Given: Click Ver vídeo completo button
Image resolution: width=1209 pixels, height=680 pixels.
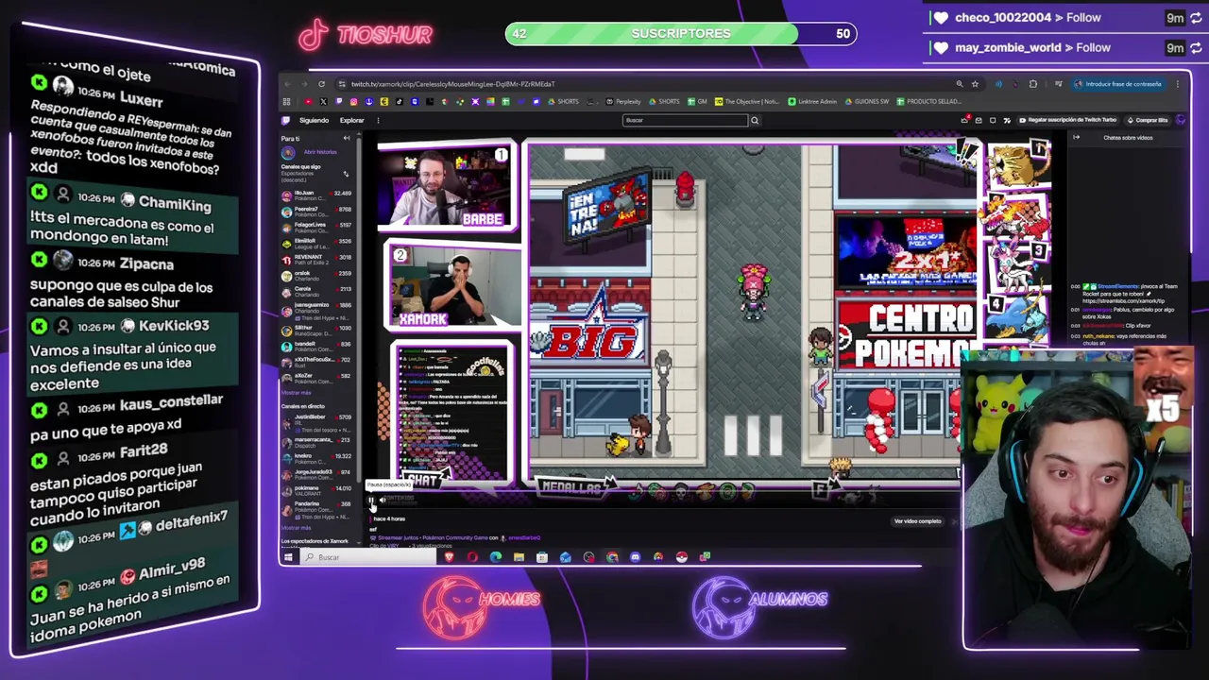Looking at the screenshot, I should tap(917, 521).
